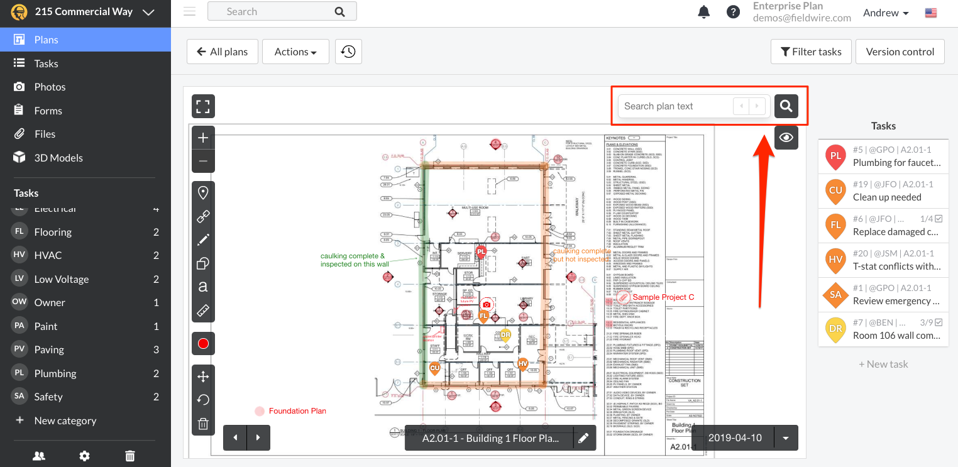Viewport: 958px width, 467px height.
Task: Switch to the Tasks section
Action: pyautogui.click(x=45, y=63)
